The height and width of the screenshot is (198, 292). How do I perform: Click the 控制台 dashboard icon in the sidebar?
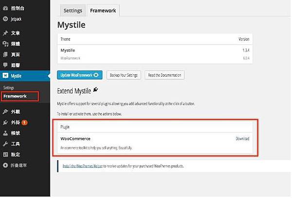(5, 9)
